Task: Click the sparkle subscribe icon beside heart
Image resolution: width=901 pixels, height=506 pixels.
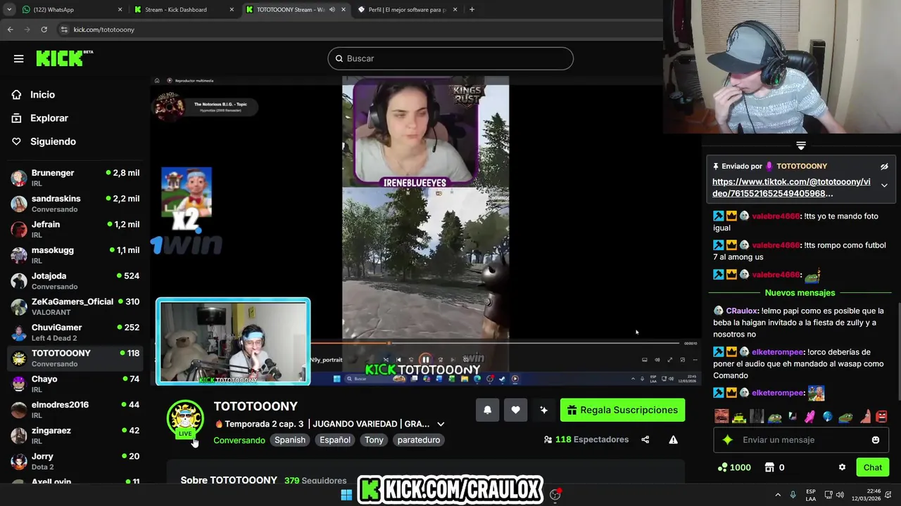Action: pos(543,410)
